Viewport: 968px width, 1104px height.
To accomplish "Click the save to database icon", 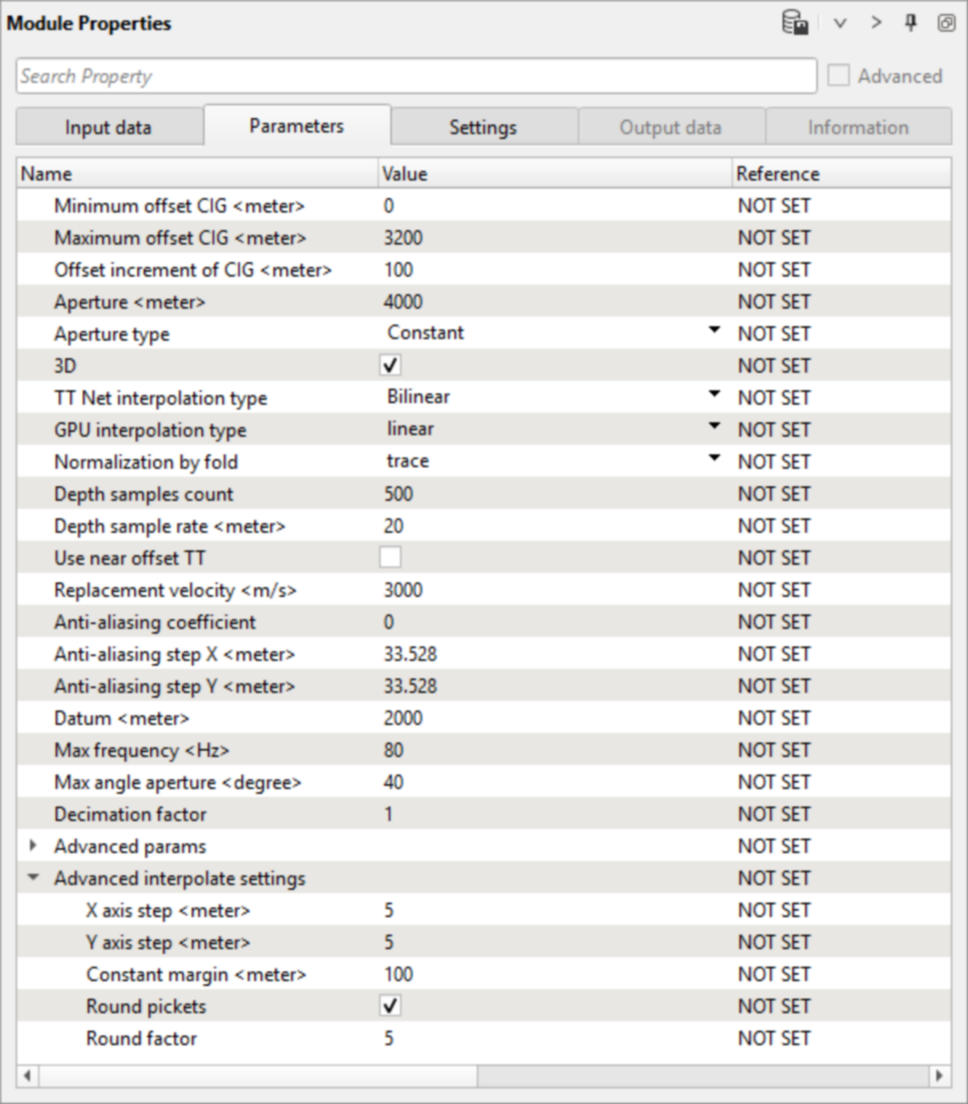I will point(794,22).
